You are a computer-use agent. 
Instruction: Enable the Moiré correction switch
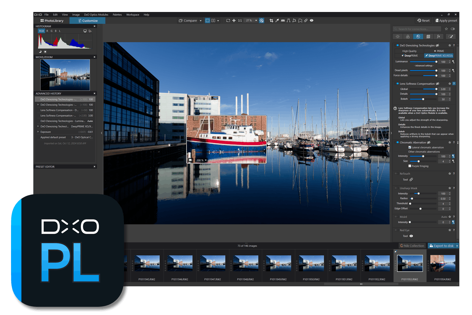[x=396, y=217]
